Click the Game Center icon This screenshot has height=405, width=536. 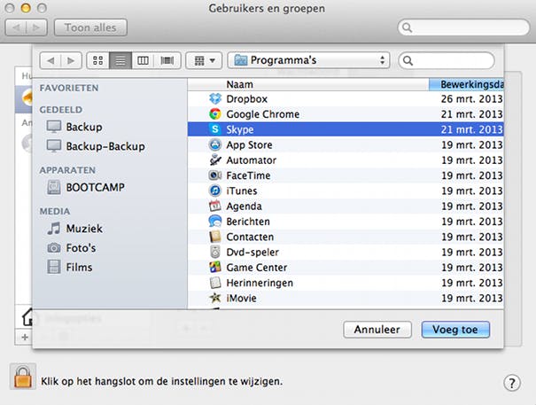pos(215,267)
